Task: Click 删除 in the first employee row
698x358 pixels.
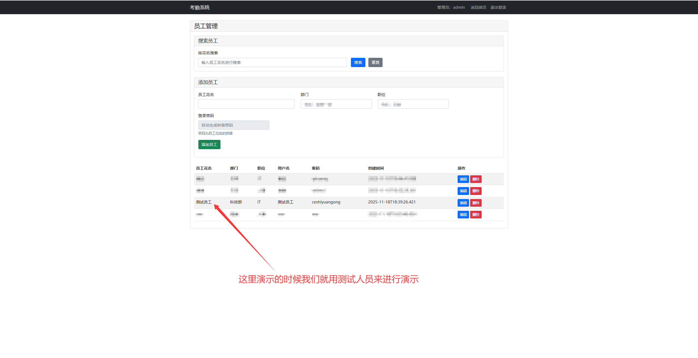Action: tap(476, 179)
